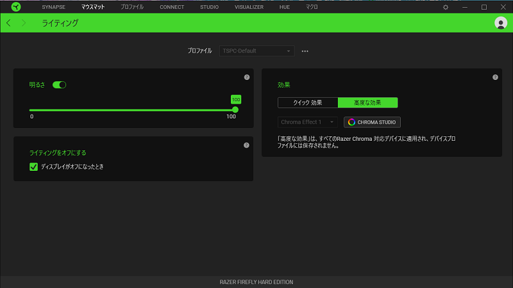The height and width of the screenshot is (288, 513).
Task: Open user account avatar
Action: 501,23
